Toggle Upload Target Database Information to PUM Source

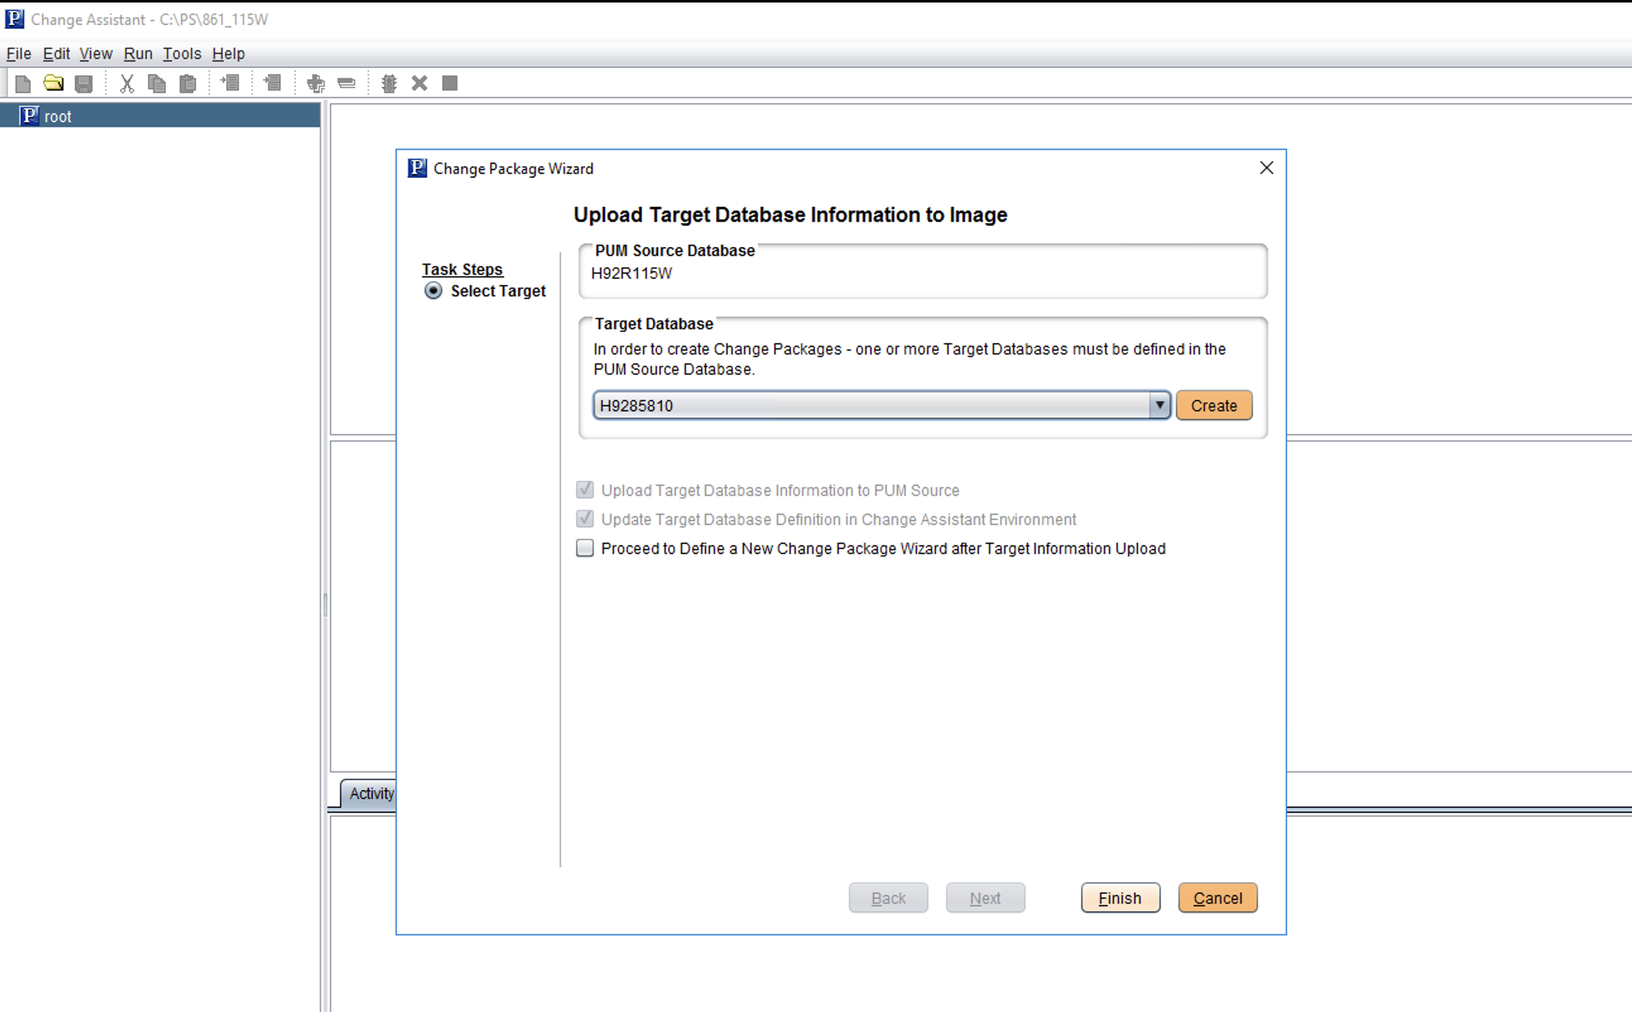[x=585, y=490]
